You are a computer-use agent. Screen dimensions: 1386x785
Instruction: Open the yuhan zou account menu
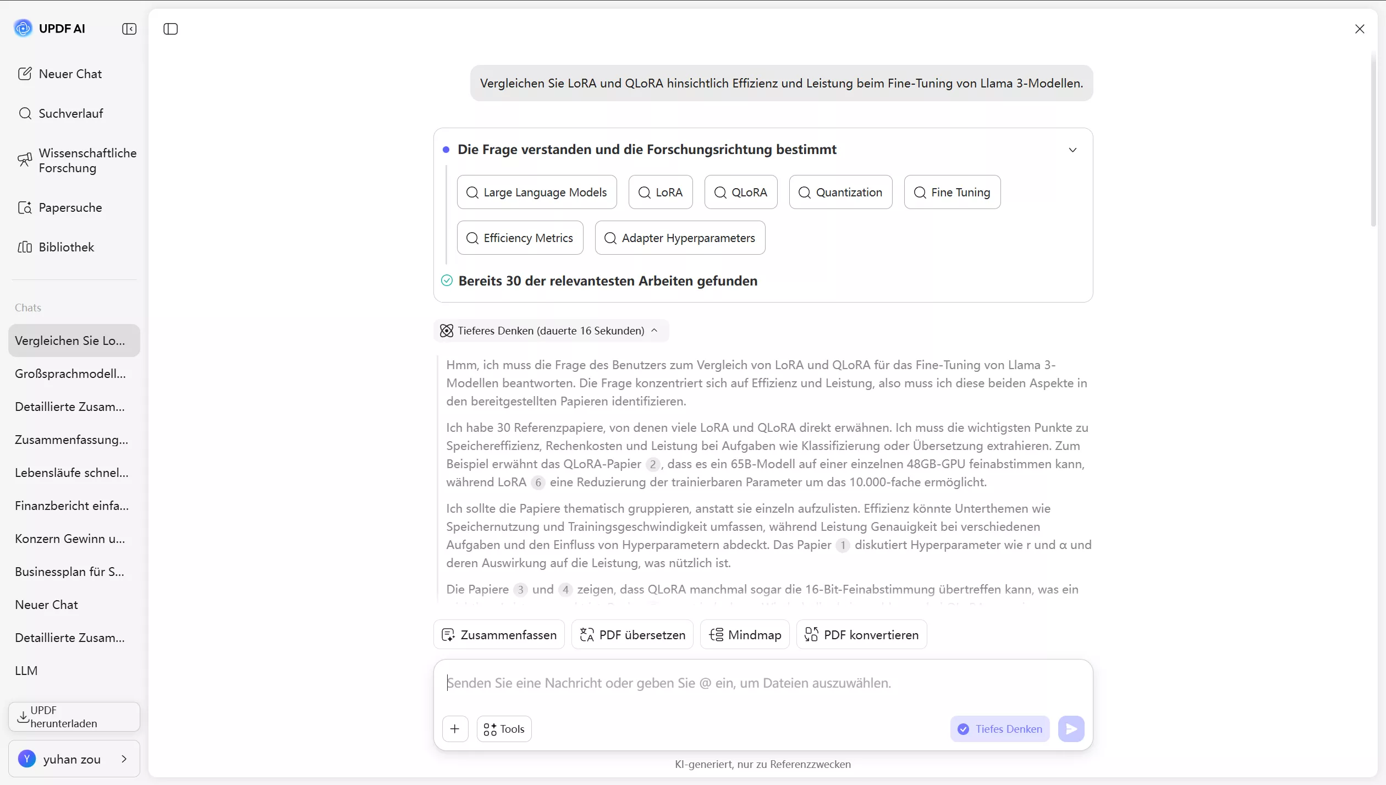[x=74, y=759]
